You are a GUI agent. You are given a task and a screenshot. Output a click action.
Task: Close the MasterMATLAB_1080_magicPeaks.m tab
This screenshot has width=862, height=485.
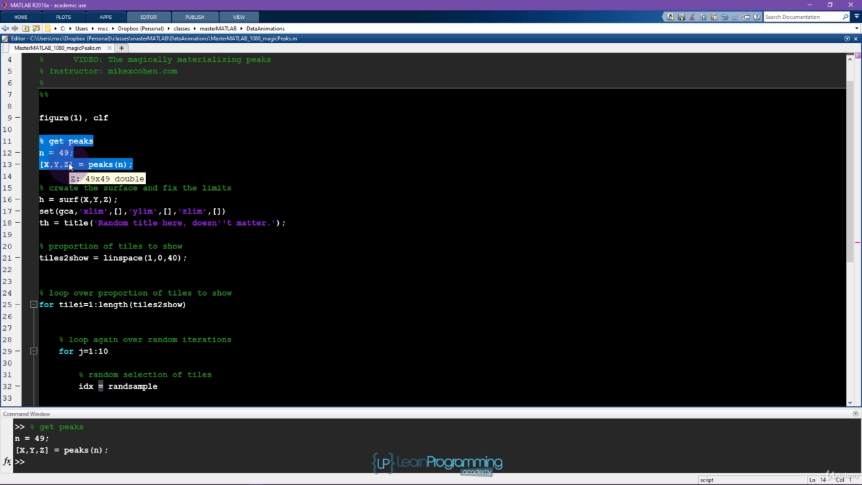[x=110, y=48]
